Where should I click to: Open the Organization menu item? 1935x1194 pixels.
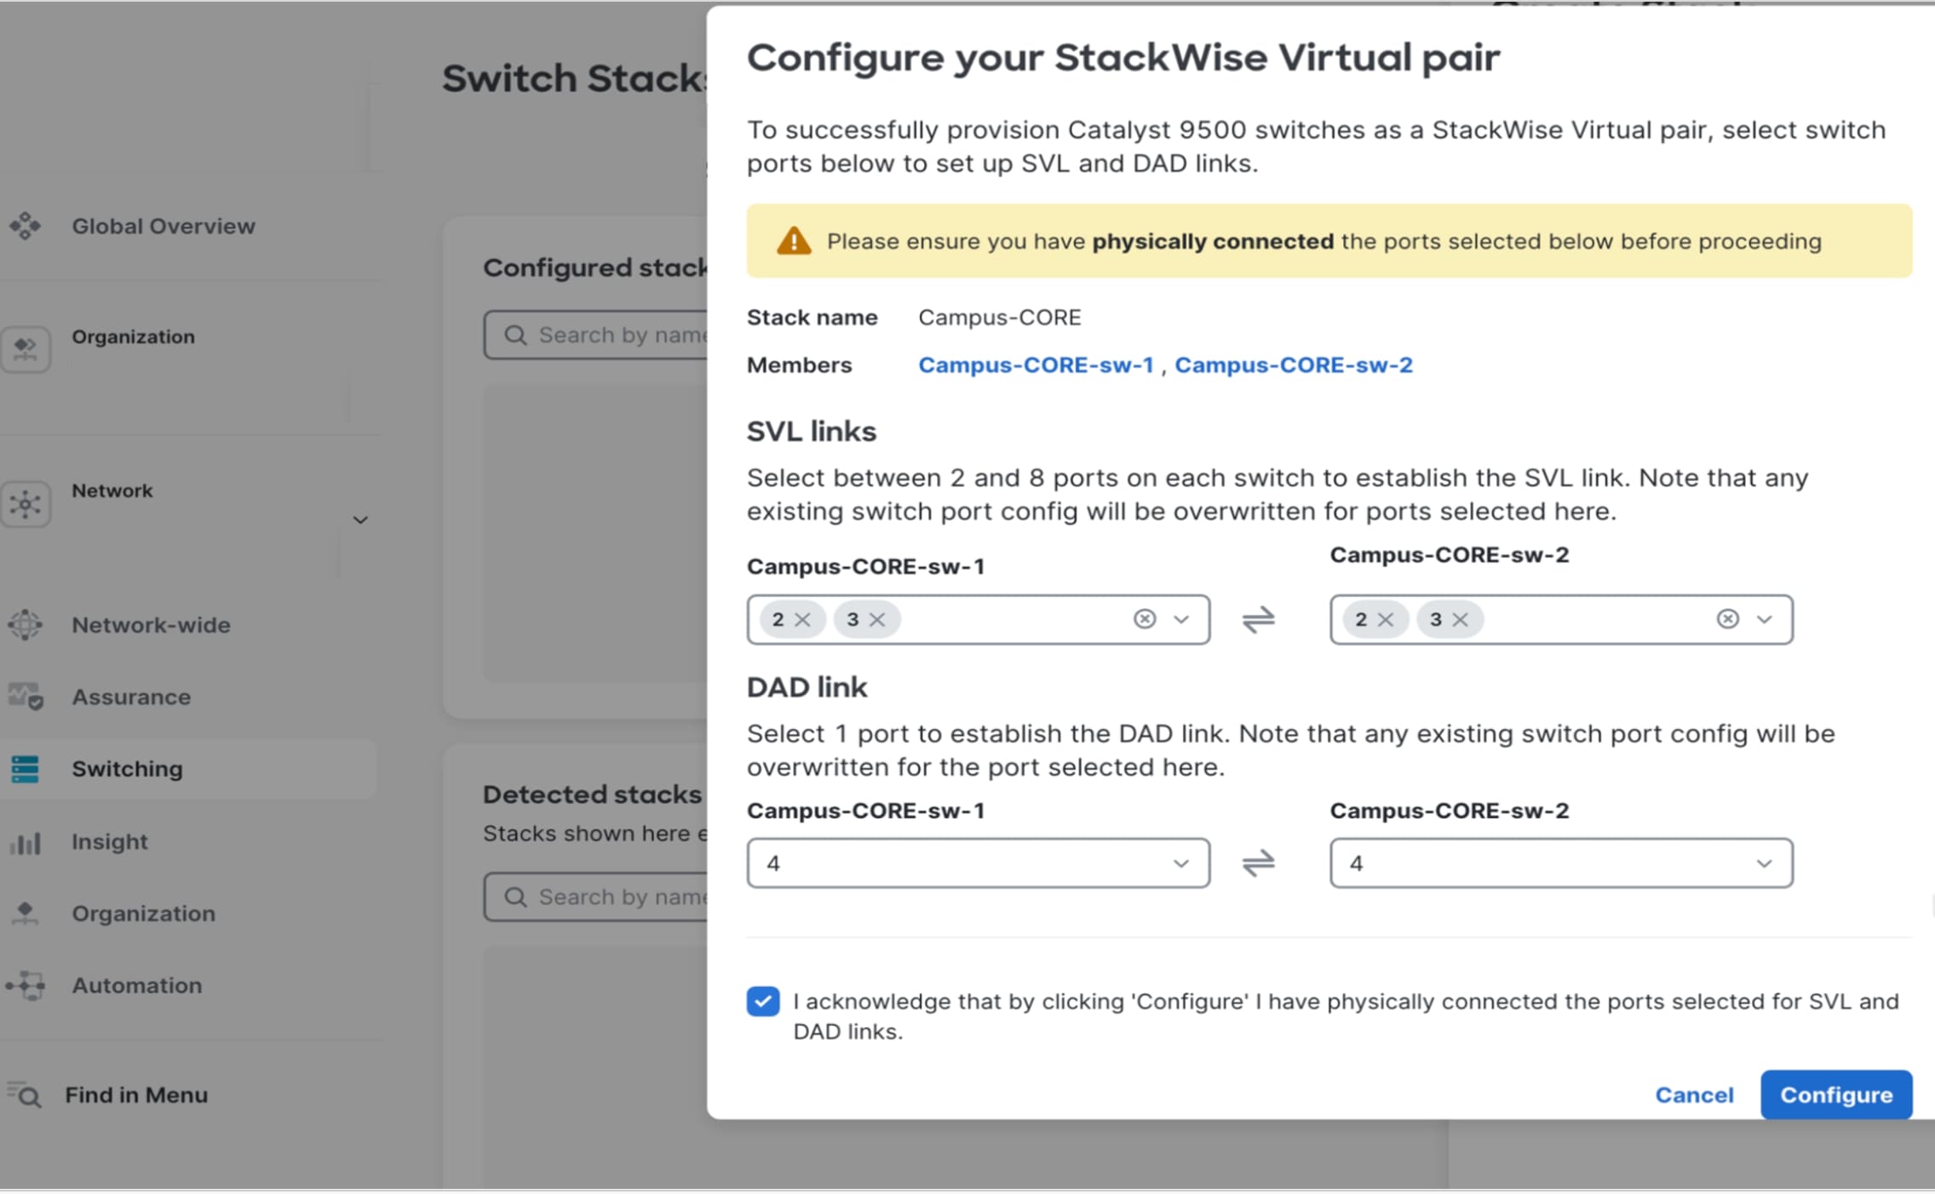tap(143, 914)
